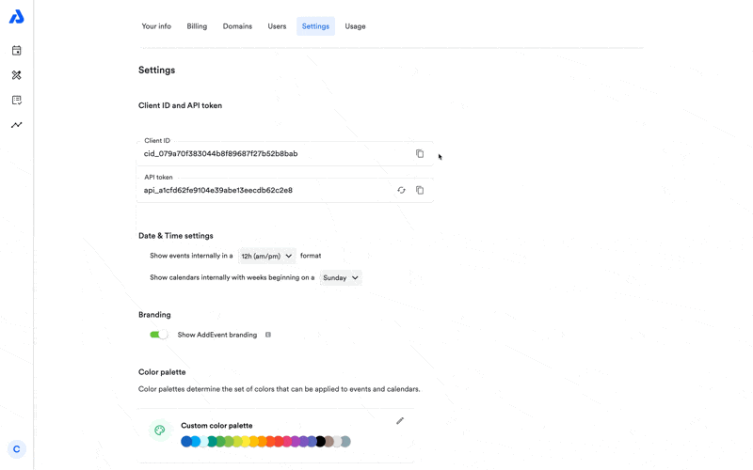Copy the API token value
The image size is (753, 470).
(420, 191)
